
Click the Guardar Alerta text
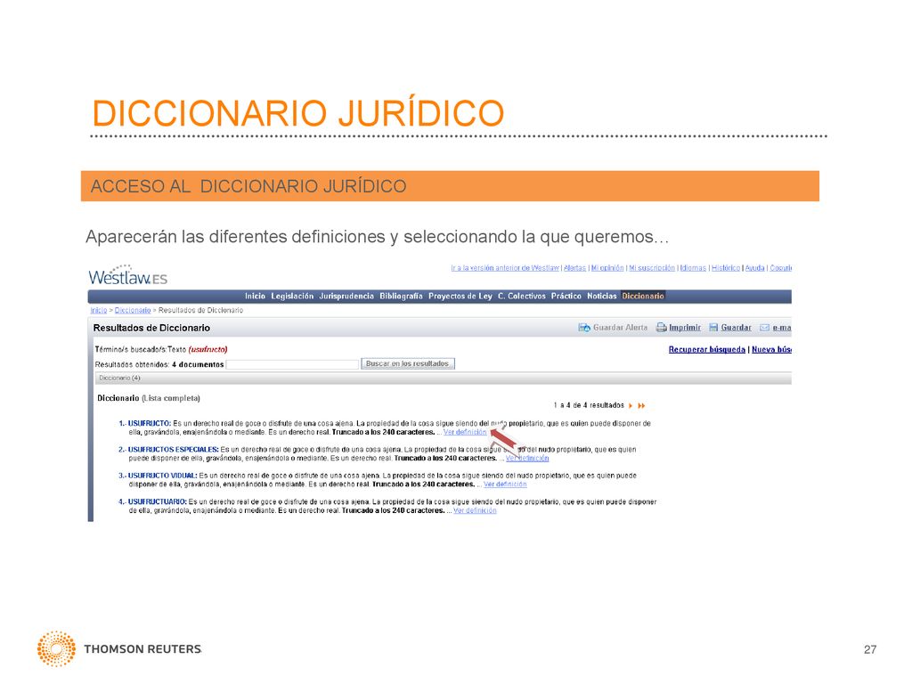(620, 328)
